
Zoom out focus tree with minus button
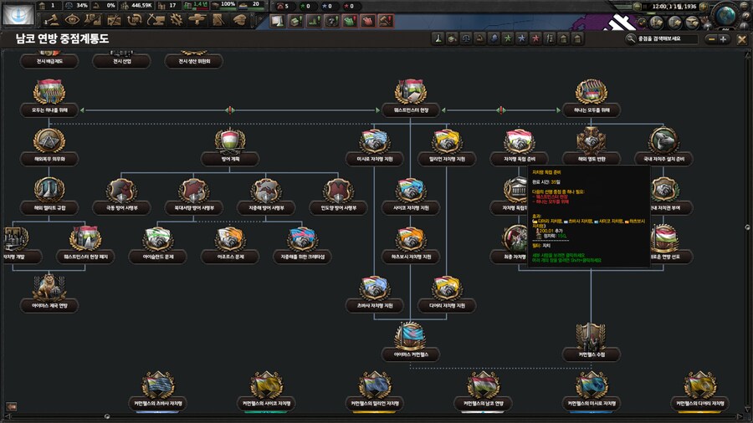[x=711, y=39]
